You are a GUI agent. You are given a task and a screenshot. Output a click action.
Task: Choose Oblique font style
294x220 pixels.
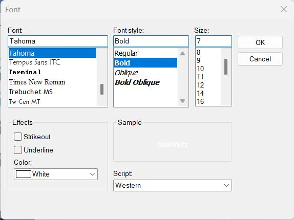(x=145, y=73)
